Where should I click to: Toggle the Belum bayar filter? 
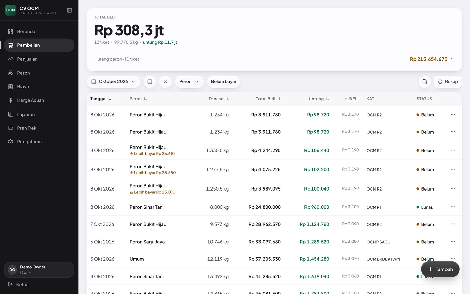(x=224, y=82)
